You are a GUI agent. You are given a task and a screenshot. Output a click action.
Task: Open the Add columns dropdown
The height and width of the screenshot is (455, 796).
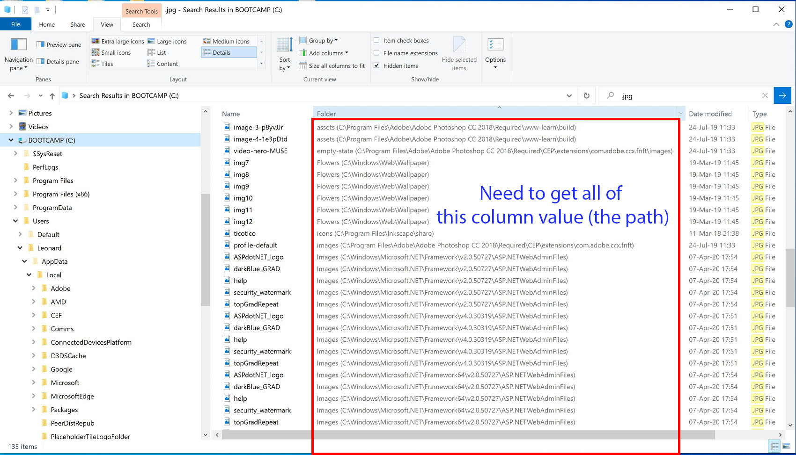(x=324, y=53)
